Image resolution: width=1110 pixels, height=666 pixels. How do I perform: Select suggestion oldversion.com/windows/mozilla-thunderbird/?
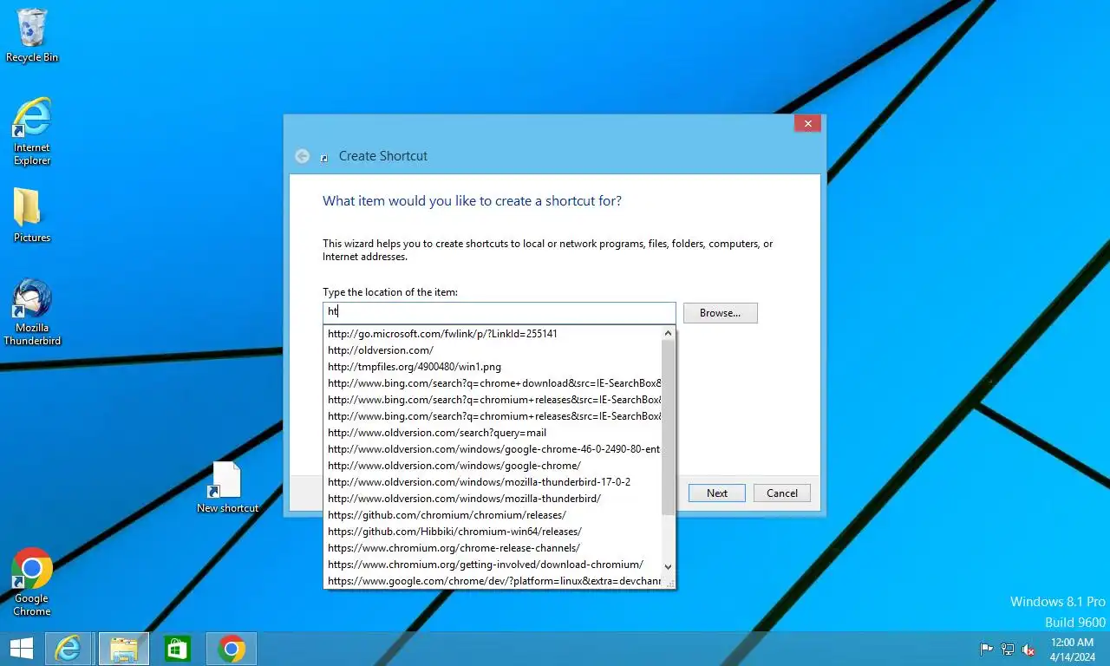(x=493, y=499)
